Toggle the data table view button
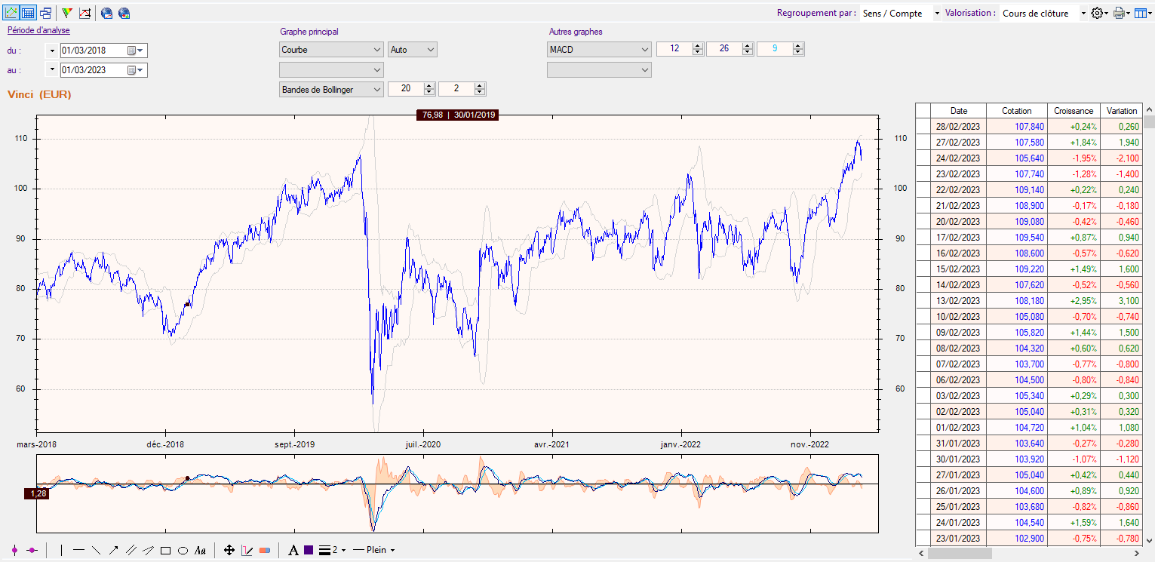The image size is (1155, 562). [x=28, y=13]
